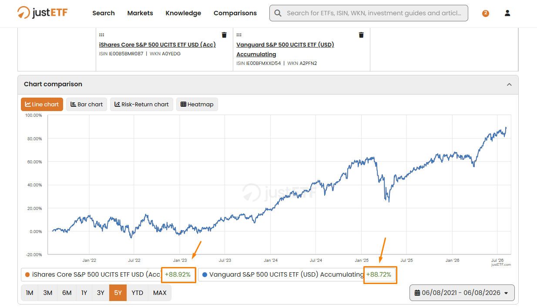The height and width of the screenshot is (308, 537).
Task: Click WKN A2PFN2 text
Action: 302,63
